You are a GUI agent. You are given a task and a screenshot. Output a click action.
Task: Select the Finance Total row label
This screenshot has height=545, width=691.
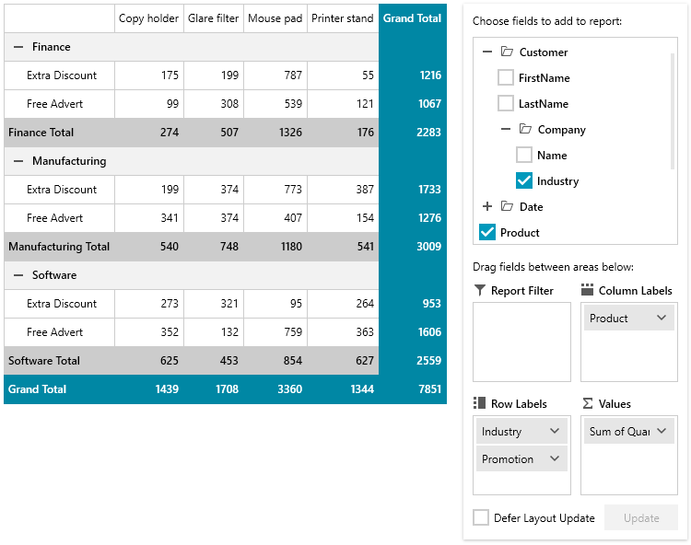41,133
